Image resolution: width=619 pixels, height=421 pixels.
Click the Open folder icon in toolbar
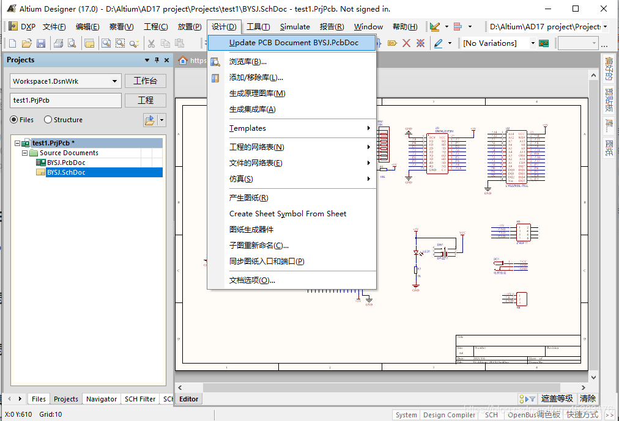click(x=27, y=43)
